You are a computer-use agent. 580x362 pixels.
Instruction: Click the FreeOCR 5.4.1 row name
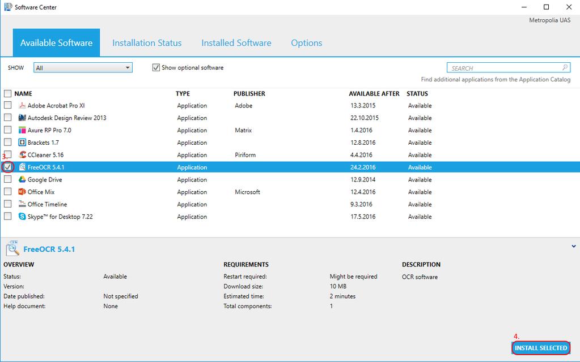pos(46,167)
